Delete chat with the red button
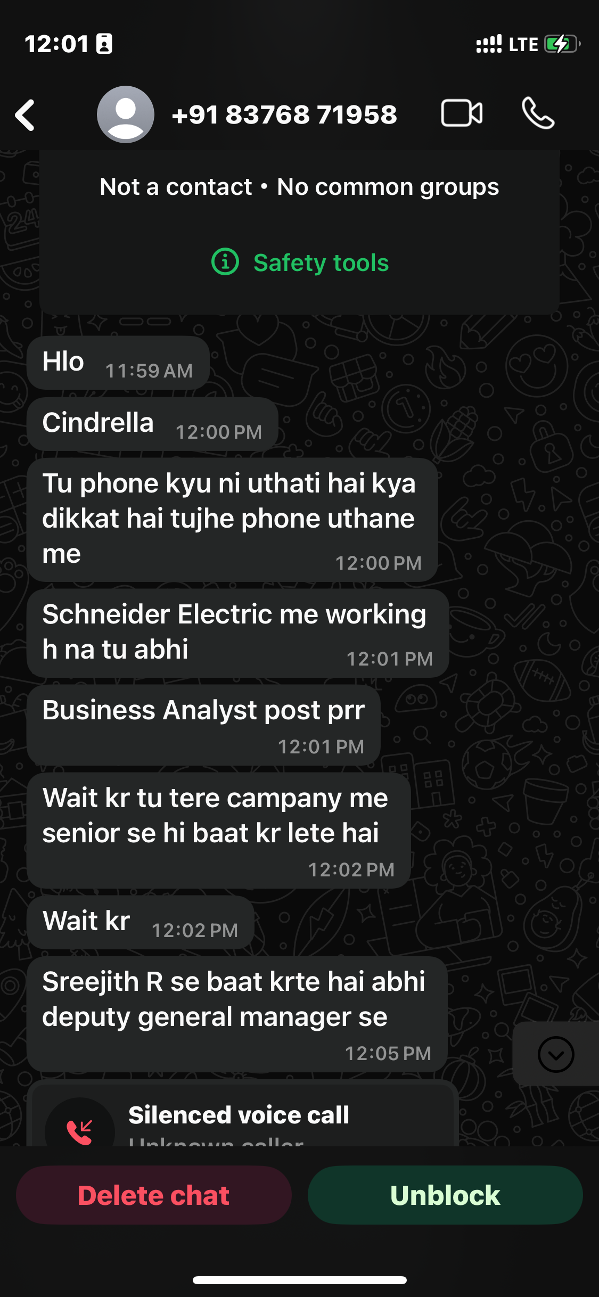599x1297 pixels. [x=154, y=1195]
